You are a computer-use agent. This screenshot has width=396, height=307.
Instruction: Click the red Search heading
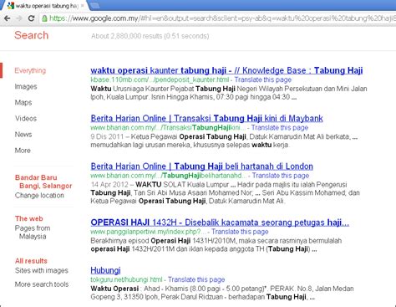tap(32, 35)
